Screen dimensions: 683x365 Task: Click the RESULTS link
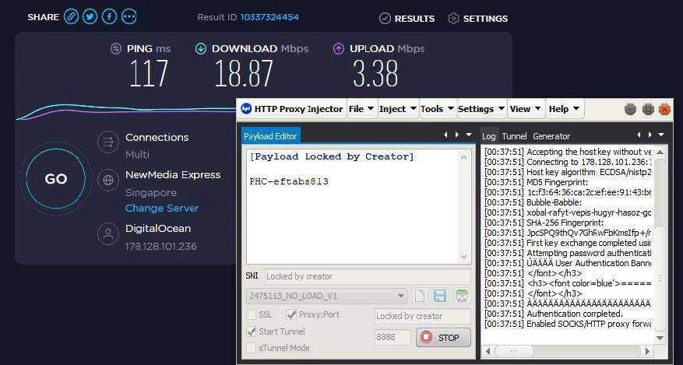(414, 19)
